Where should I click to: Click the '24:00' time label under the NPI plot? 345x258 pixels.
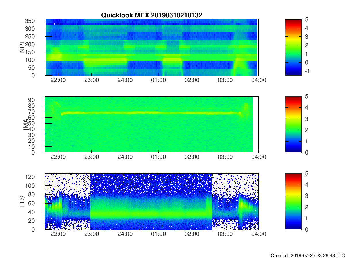click(x=125, y=80)
